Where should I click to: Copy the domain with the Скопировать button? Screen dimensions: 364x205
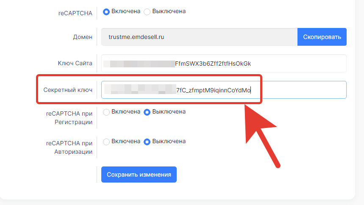(x=322, y=37)
